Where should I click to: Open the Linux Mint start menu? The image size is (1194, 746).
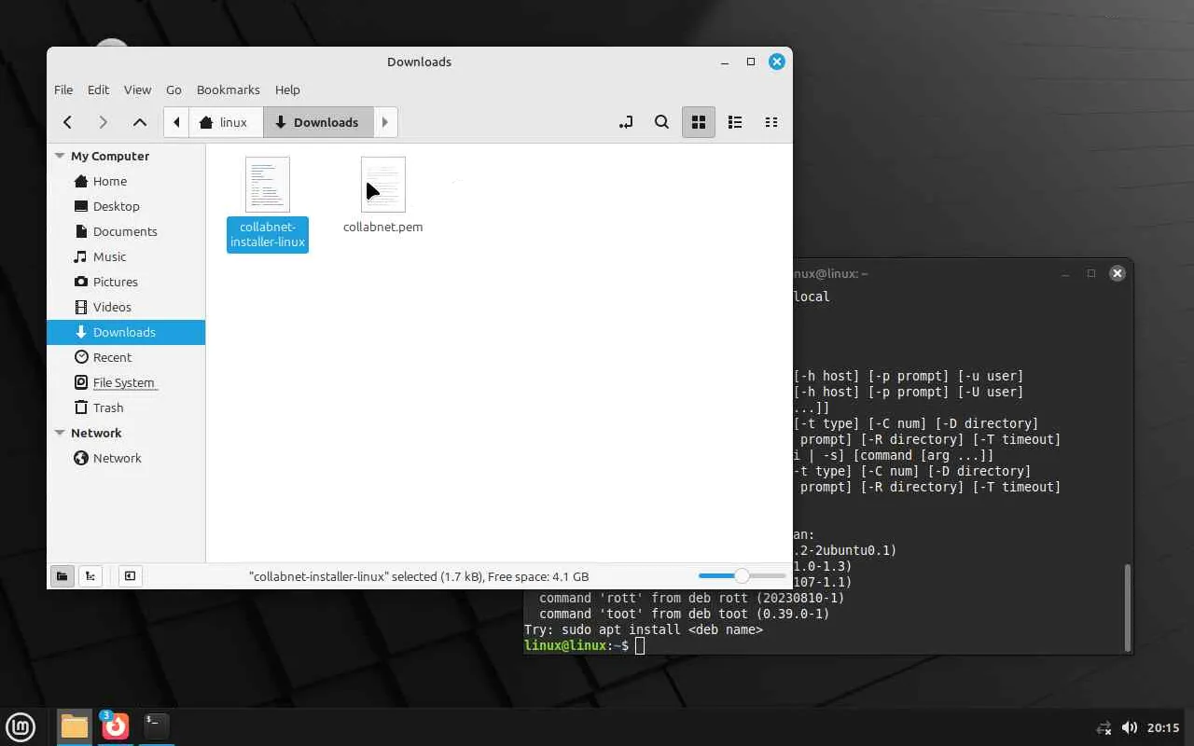(x=21, y=726)
